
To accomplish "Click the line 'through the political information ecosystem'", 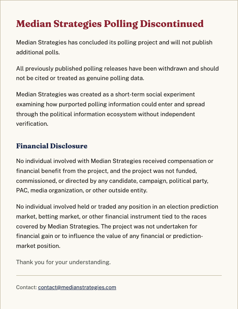I will [106, 114].
